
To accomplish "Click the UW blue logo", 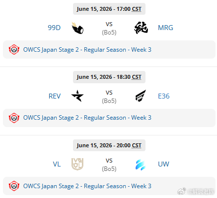I will [x=141, y=165].
